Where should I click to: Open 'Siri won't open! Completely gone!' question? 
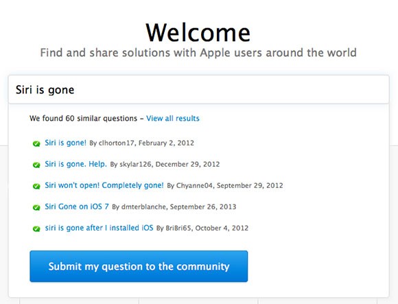tap(104, 185)
